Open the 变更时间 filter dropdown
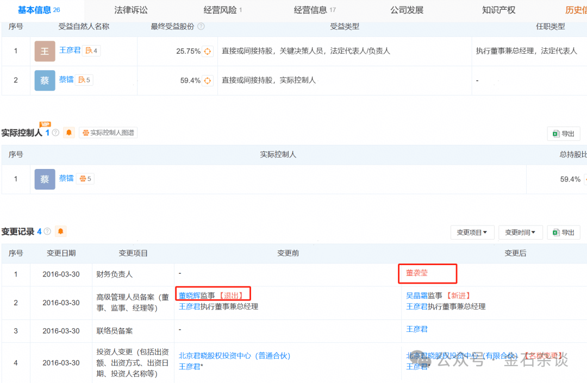The image size is (587, 383). click(520, 232)
